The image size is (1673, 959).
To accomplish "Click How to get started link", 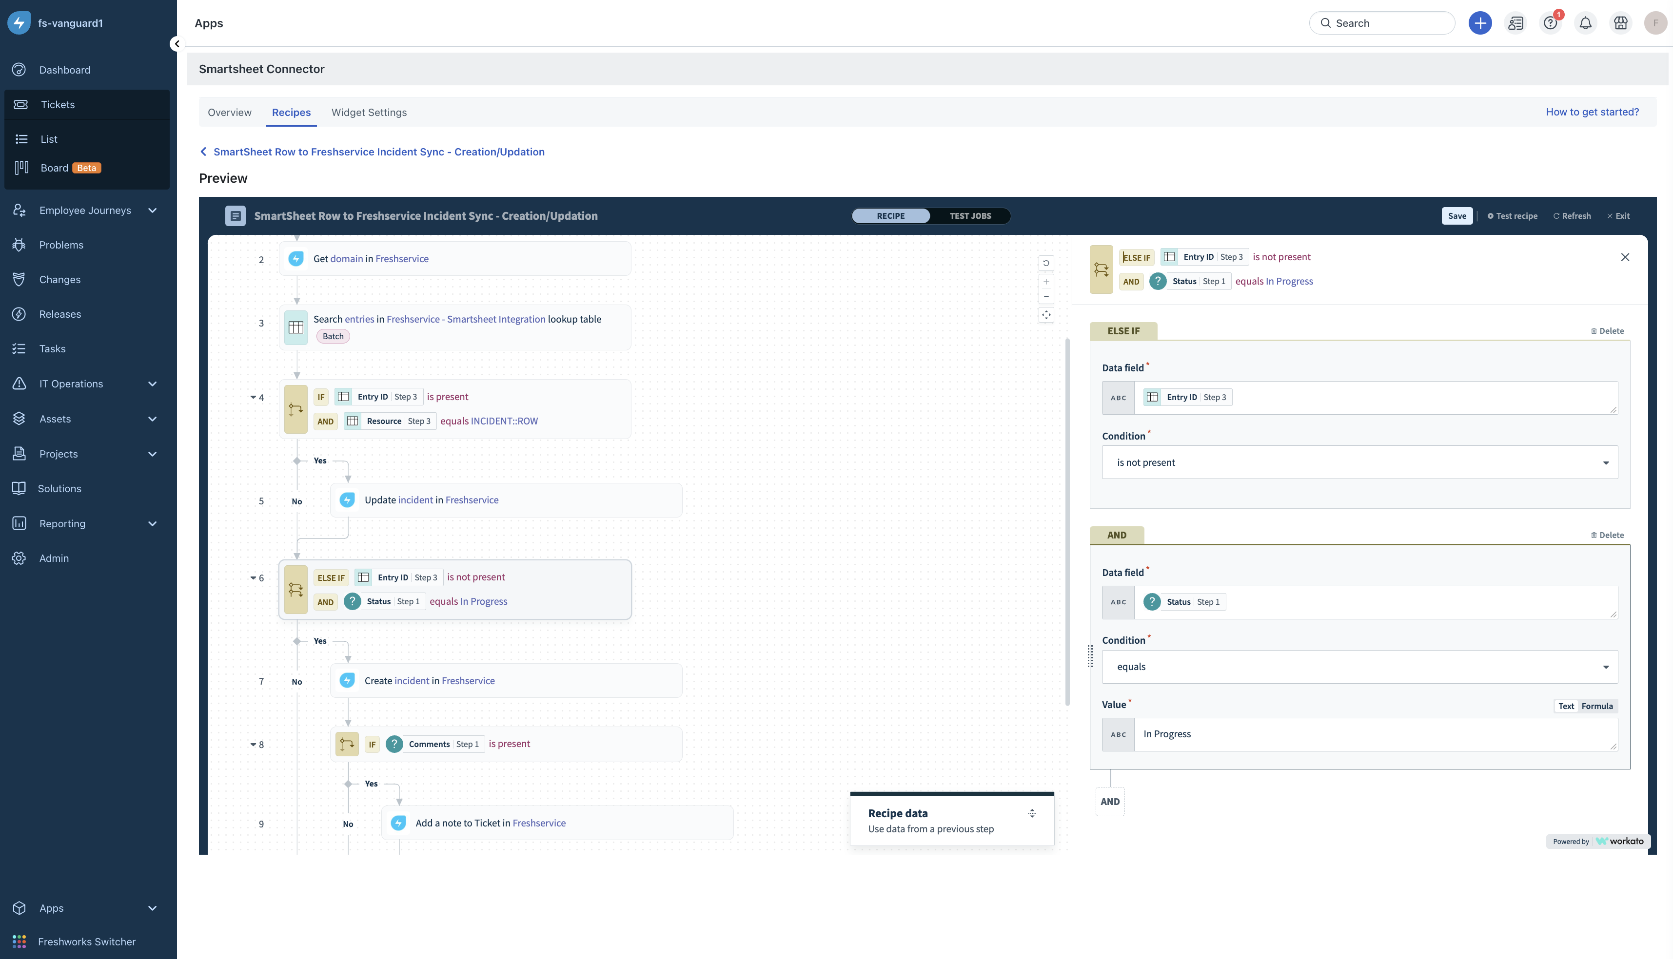I will [x=1592, y=112].
